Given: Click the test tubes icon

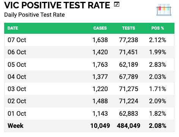Looking at the screenshot, I should (x=164, y=10).
